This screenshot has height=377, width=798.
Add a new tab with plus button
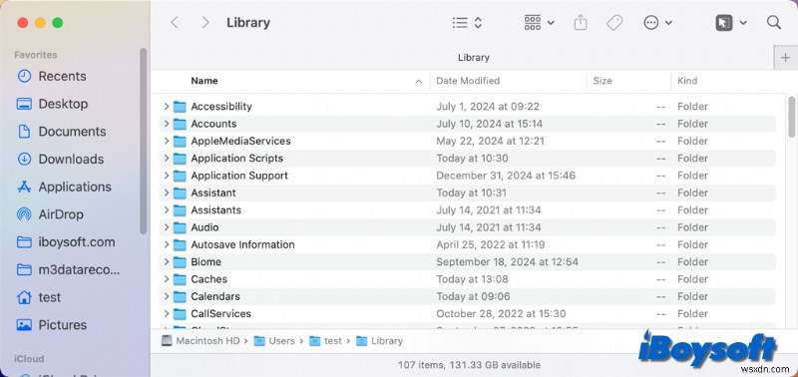pyautogui.click(x=785, y=59)
